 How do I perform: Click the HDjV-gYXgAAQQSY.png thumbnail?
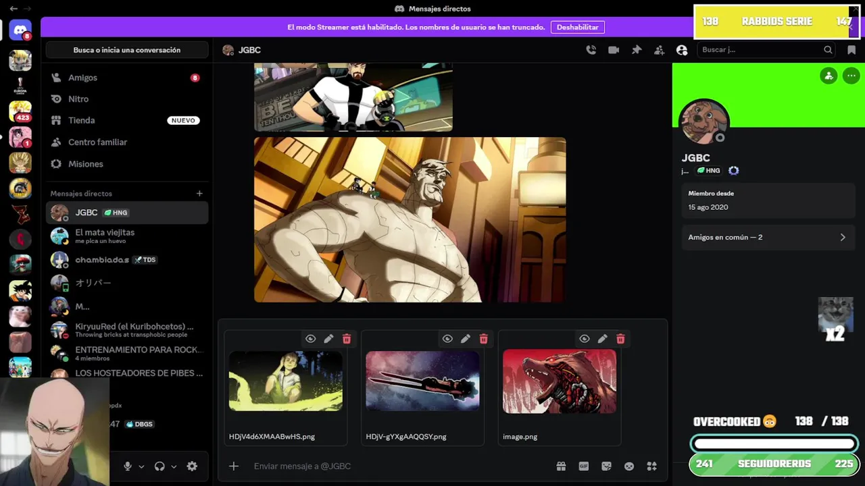(x=422, y=381)
